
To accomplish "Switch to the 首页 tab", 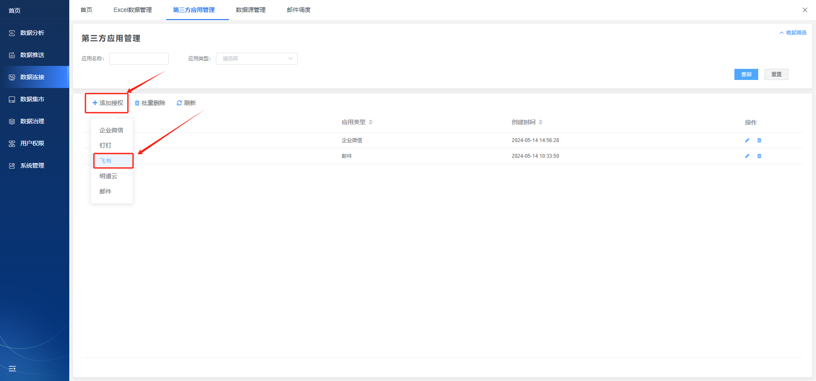I will 86,10.
